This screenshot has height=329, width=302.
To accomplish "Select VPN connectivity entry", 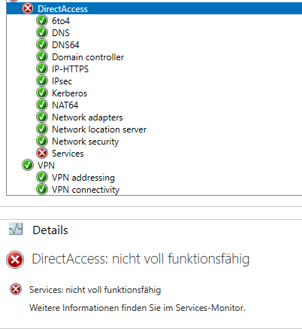I will point(86,190).
